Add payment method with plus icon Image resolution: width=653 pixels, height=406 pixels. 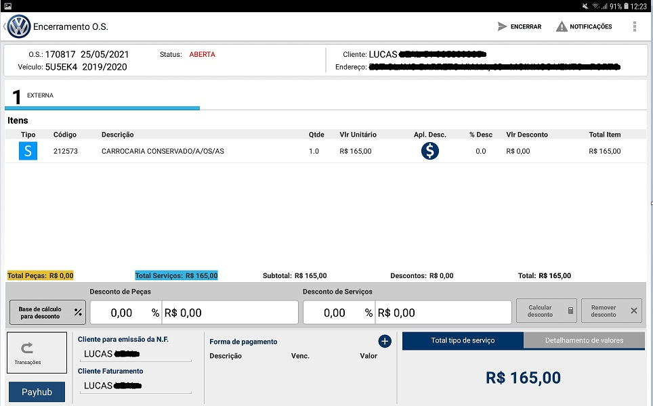385,342
